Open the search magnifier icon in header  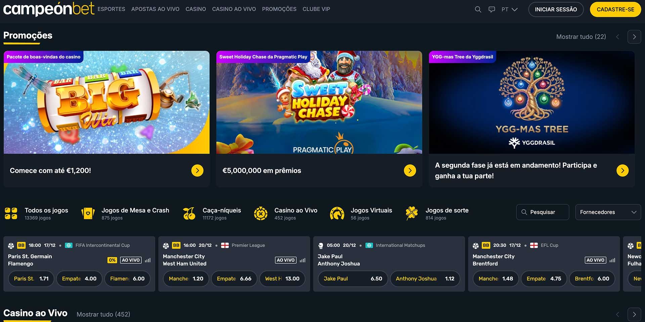pyautogui.click(x=478, y=9)
